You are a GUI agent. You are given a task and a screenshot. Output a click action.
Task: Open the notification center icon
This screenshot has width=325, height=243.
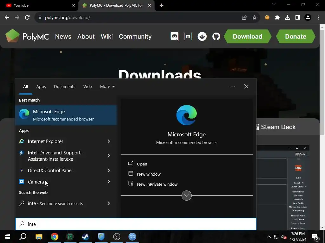[315, 237]
